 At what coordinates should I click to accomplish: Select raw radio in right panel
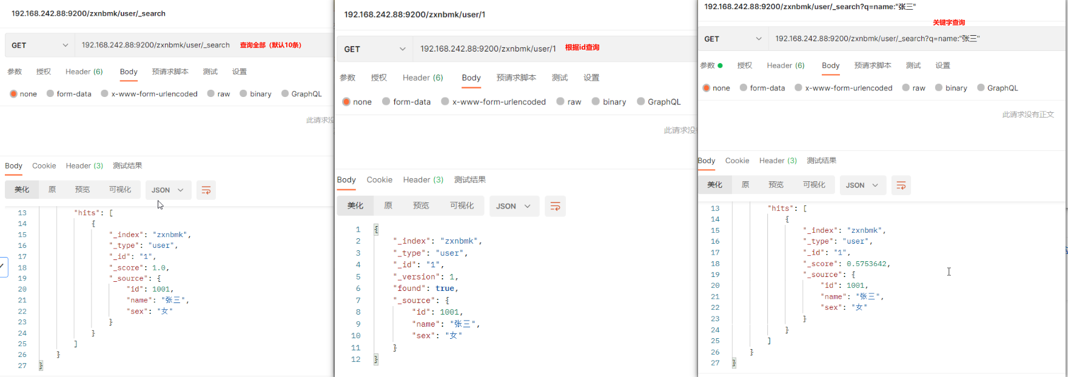(906, 88)
